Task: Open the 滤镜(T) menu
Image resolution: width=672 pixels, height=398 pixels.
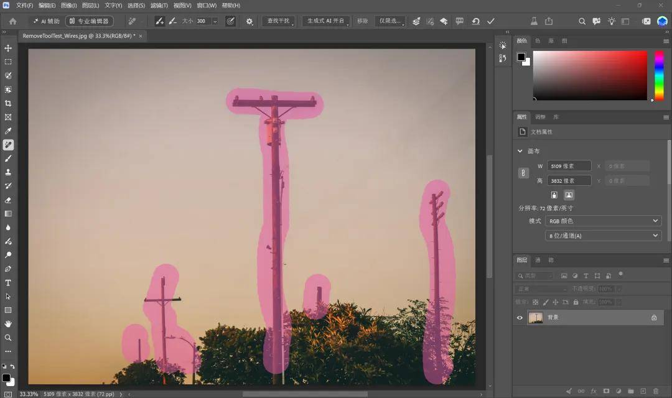Action: [x=159, y=6]
